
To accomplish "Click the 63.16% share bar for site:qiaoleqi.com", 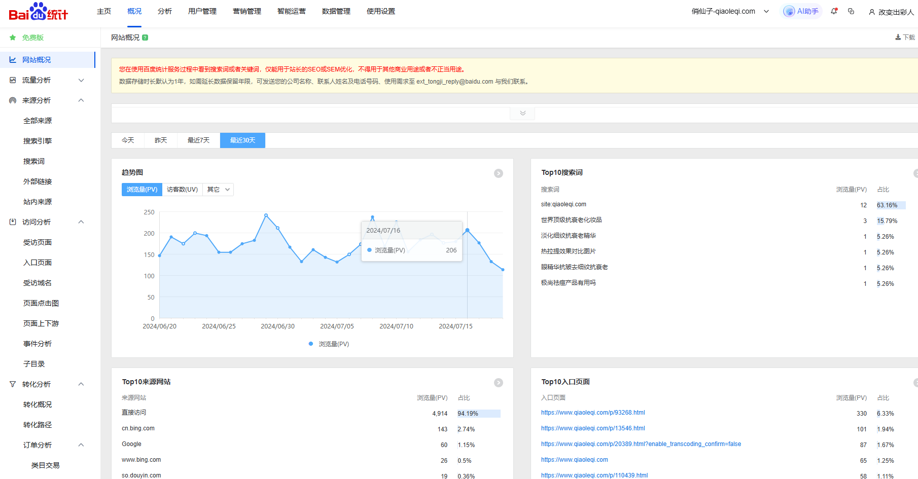I will (x=891, y=205).
